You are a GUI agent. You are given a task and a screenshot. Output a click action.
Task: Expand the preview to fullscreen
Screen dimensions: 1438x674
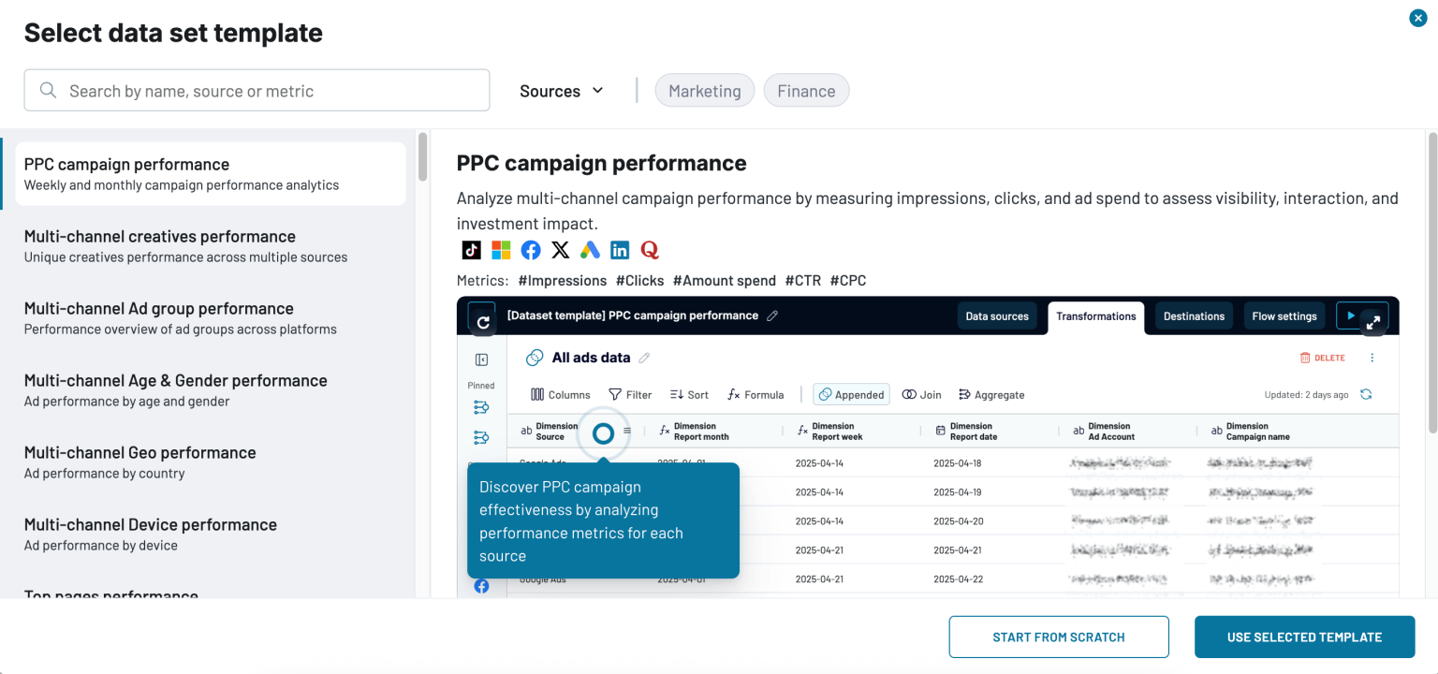pos(1373,322)
